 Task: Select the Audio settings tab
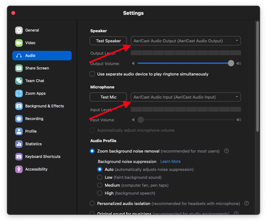42,56
